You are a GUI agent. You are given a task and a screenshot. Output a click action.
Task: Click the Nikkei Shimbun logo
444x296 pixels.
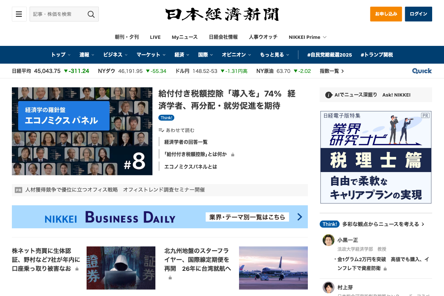click(x=222, y=14)
